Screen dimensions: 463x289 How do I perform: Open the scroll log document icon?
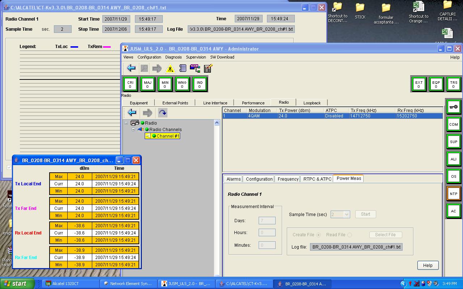coord(183,68)
